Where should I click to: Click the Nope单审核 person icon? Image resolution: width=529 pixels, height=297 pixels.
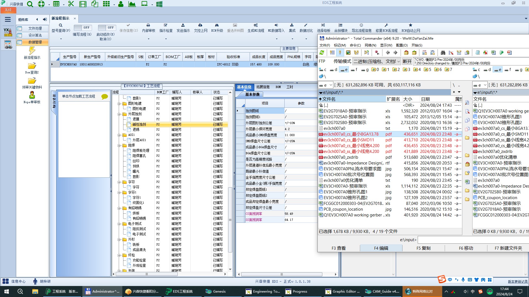[x=32, y=95]
